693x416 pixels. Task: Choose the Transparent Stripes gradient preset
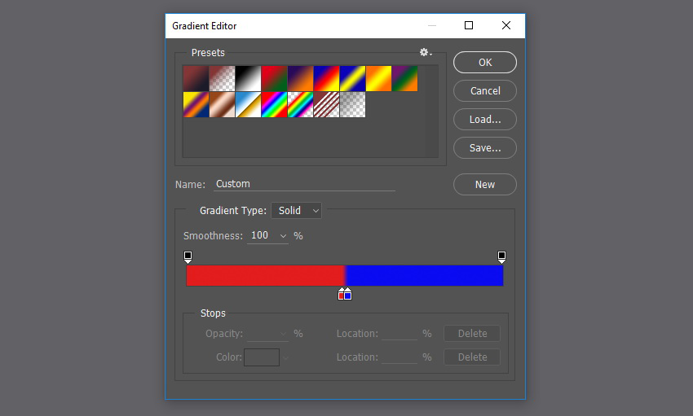tap(326, 104)
